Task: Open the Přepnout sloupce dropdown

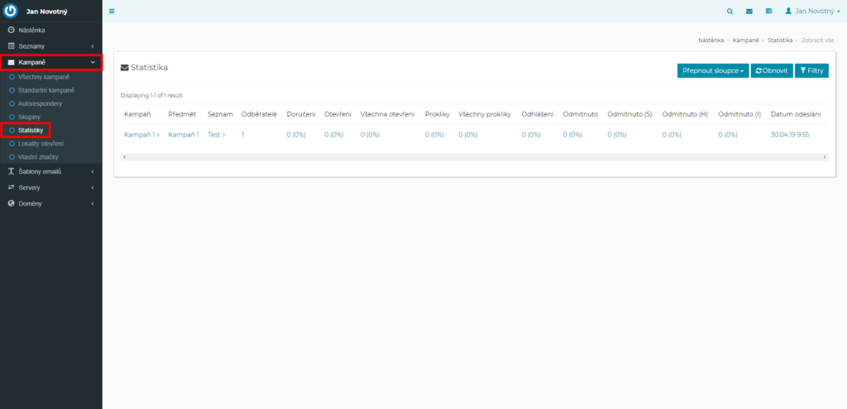Action: 713,71
